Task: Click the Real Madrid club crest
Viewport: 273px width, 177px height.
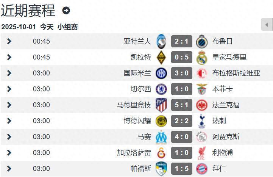Action: (x=202, y=57)
